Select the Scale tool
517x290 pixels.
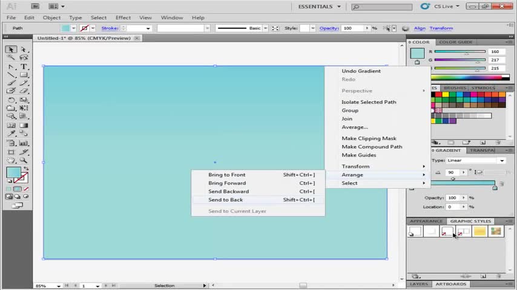pyautogui.click(x=24, y=100)
